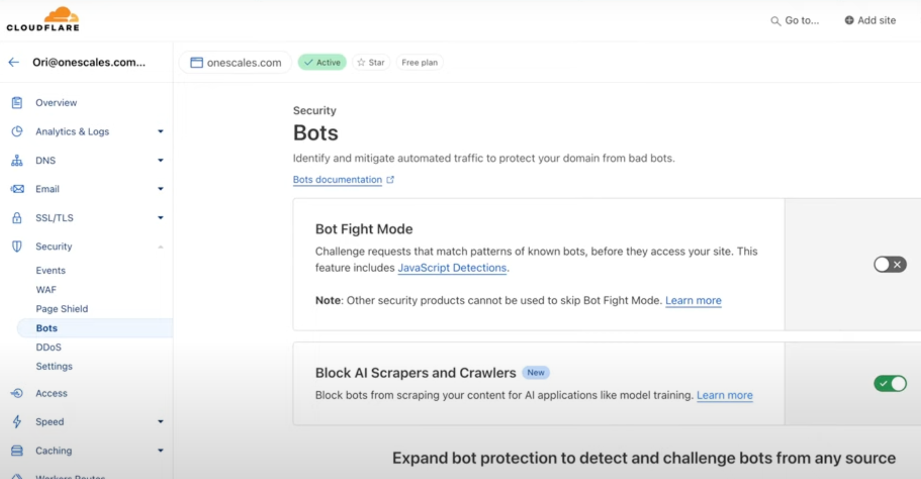Viewport: 921px width, 479px height.
Task: Click the SSL/TLS padlock icon
Action: click(x=17, y=218)
